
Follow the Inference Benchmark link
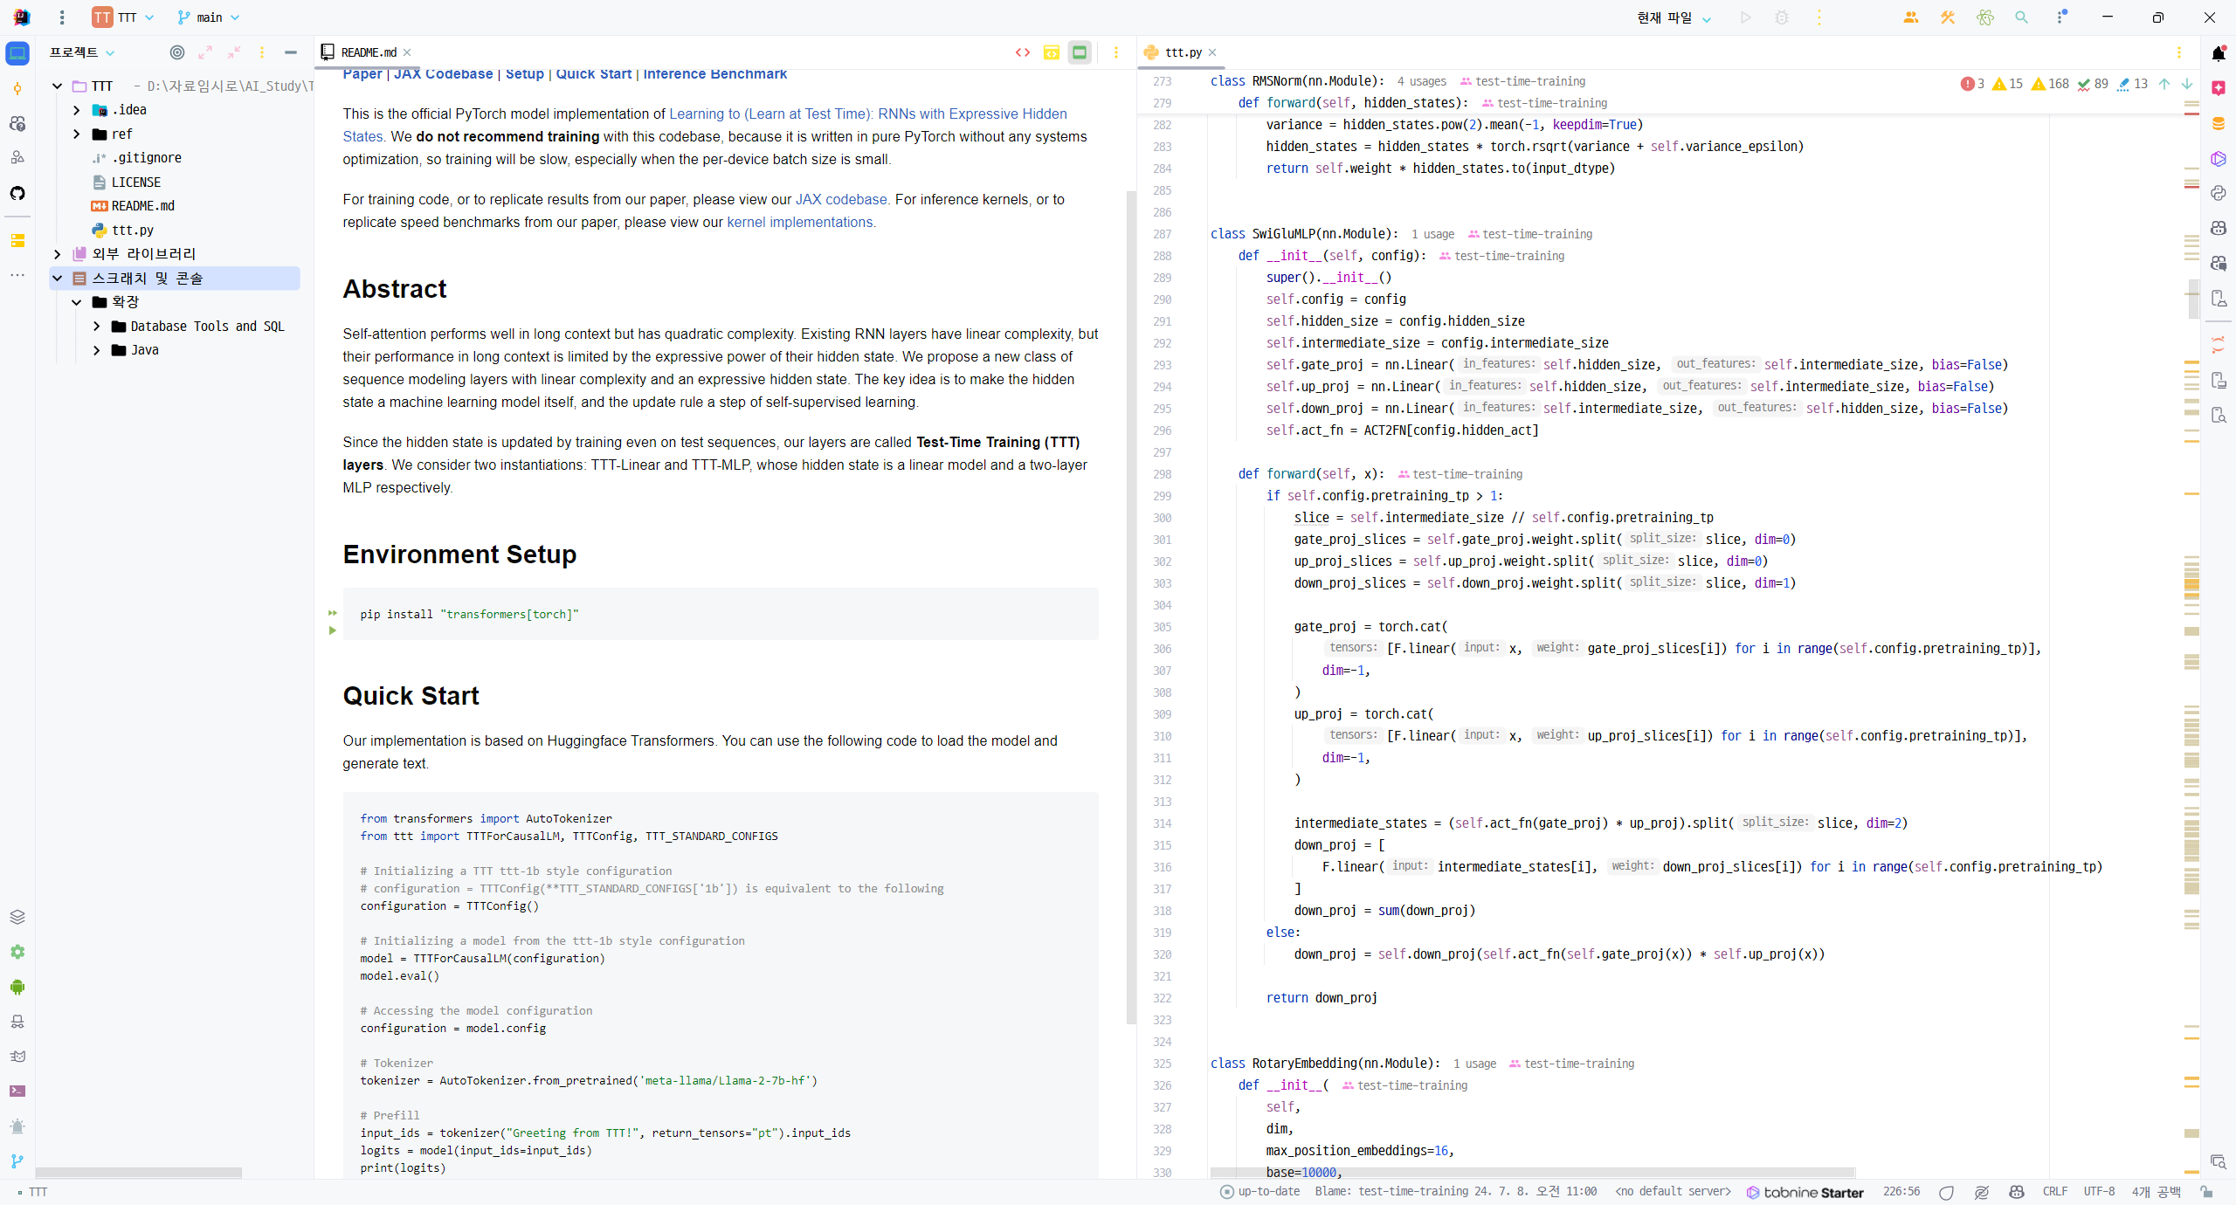tap(715, 74)
